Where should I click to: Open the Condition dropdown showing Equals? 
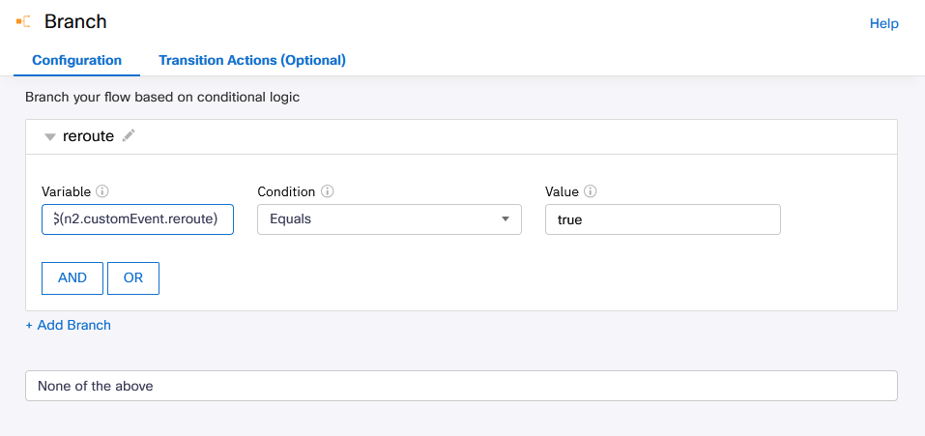click(389, 219)
